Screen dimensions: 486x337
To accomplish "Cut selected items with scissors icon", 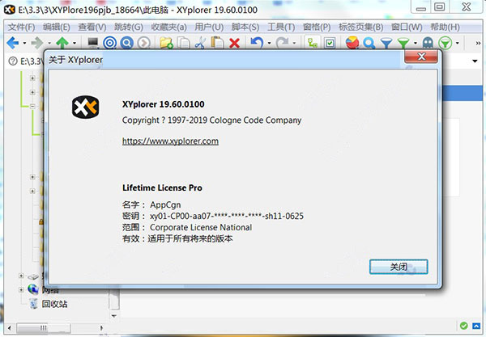I will tap(200, 43).
